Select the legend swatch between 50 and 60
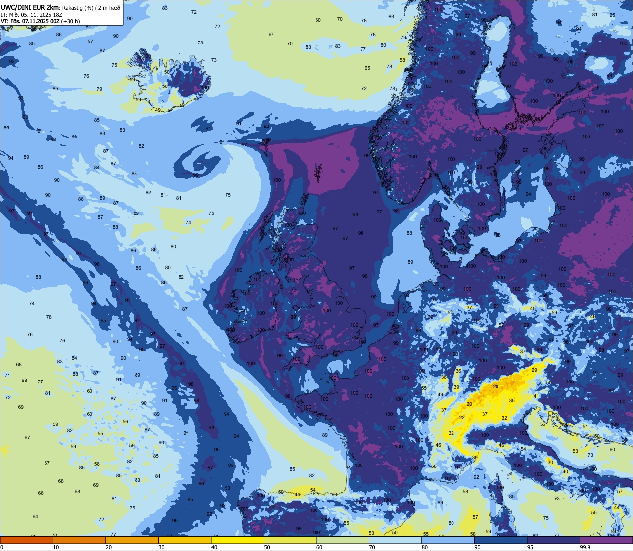Image resolution: width=633 pixels, height=551 pixels. [290, 540]
